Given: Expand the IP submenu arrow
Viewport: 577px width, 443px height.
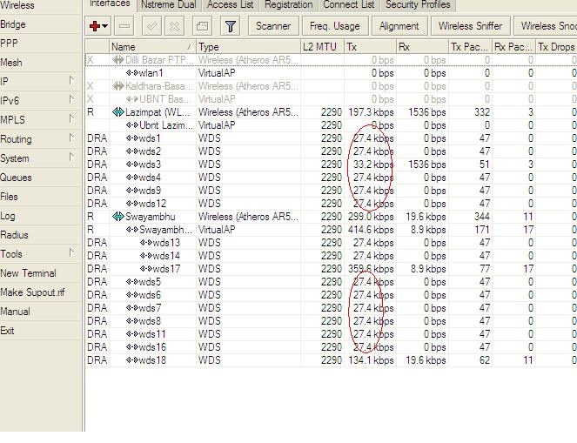Looking at the screenshot, I should 71,81.
